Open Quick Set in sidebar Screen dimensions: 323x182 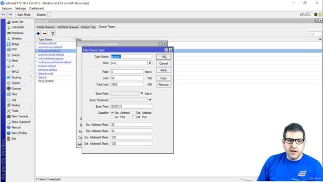coord(17,22)
